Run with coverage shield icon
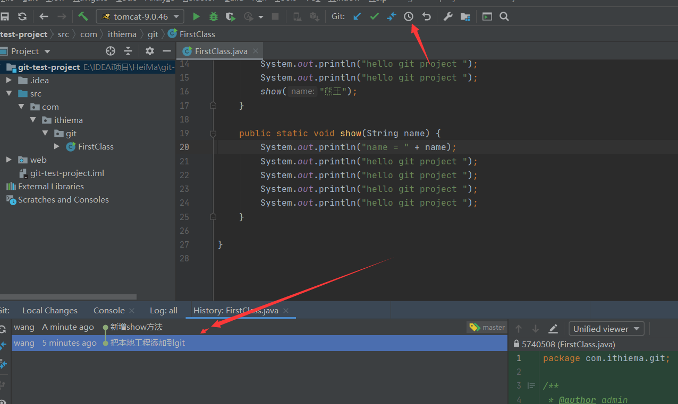Screen dimensions: 678x404 [x=231, y=16]
